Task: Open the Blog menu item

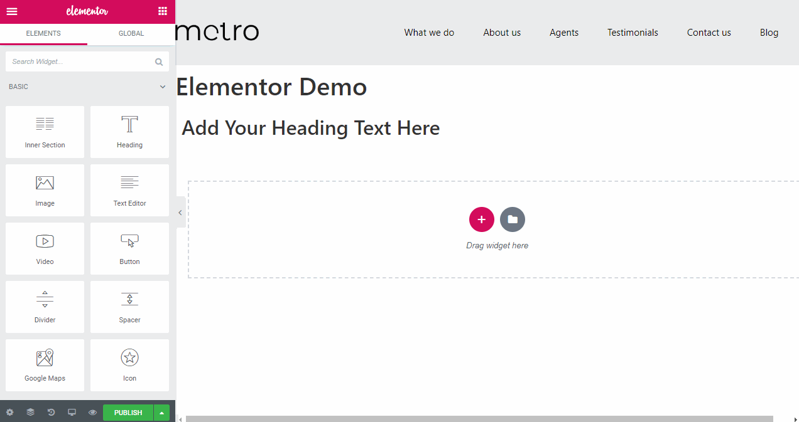Action: (769, 33)
